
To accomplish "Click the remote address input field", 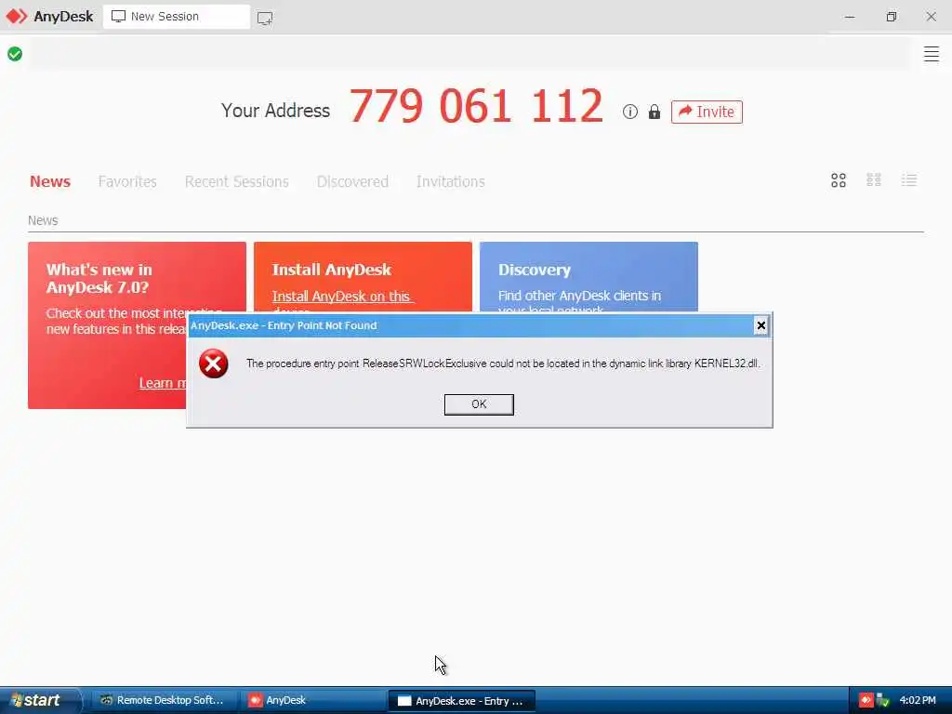I will 469,54.
